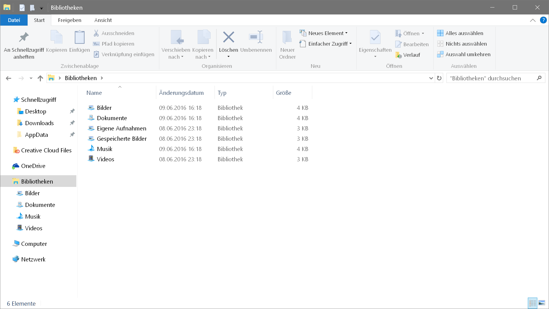Select Creative Cloud Files in sidebar
This screenshot has height=309, width=549.
(x=46, y=150)
